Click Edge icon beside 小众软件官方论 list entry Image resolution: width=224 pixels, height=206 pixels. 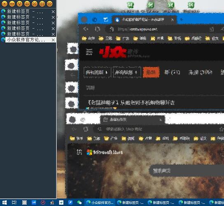pyautogui.click(x=3, y=40)
